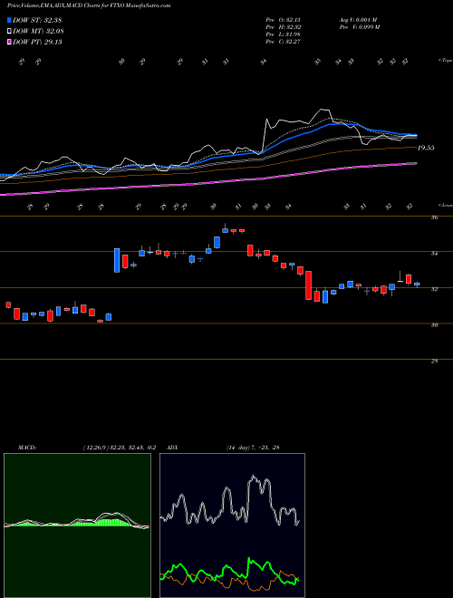Click the '<Lows' label above candlestick chart
The height and width of the screenshot is (598, 453).
pyautogui.click(x=445, y=205)
